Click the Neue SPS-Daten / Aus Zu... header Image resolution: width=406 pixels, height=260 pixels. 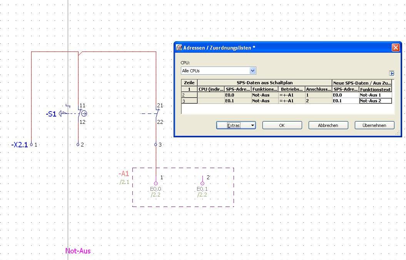pos(362,83)
